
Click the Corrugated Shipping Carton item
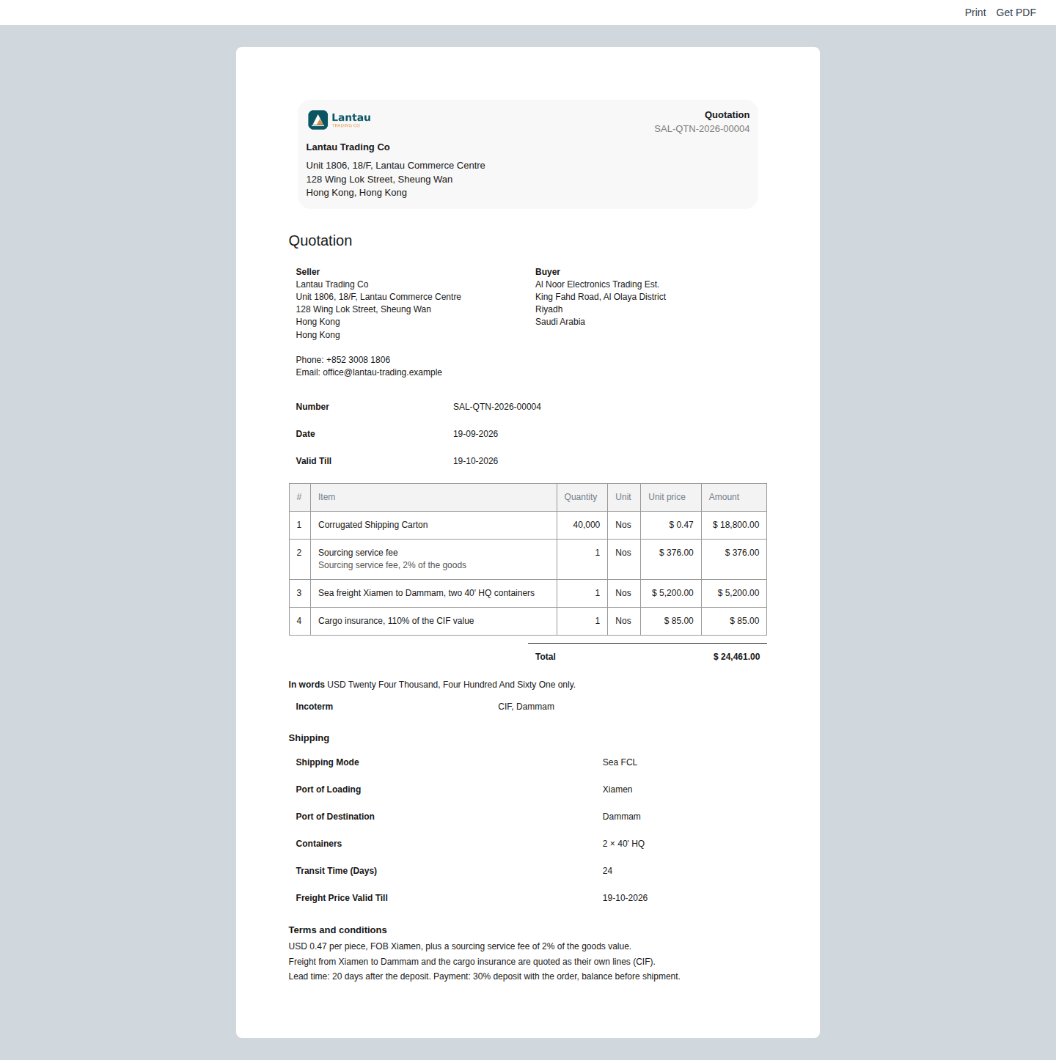tap(373, 525)
